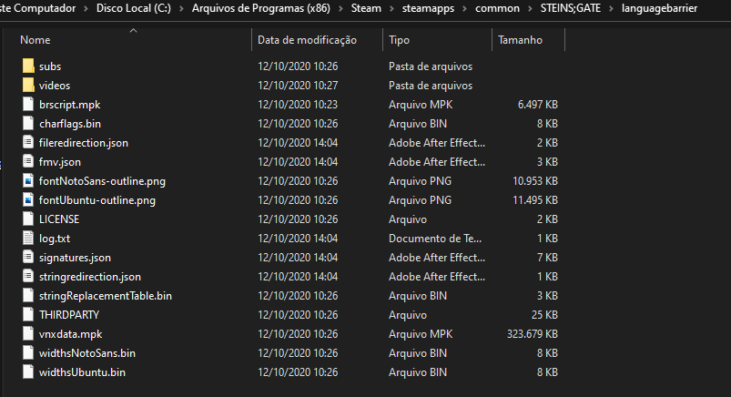
Task: Click the videos folder name
Action: coord(55,86)
